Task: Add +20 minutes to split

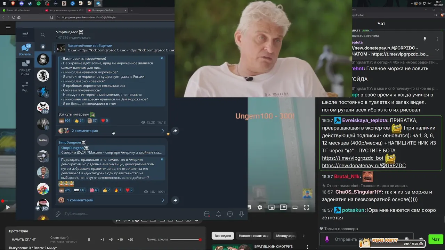Action: (130, 240)
